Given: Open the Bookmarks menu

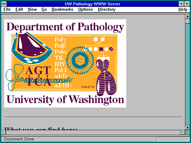Looking at the screenshot, I should (62, 10).
